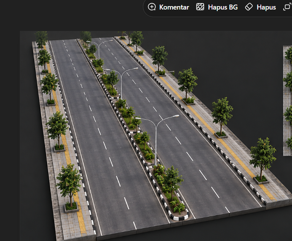Click the rounded black-white curb end of median
Screen dimensions: 292x241
coord(179,217)
